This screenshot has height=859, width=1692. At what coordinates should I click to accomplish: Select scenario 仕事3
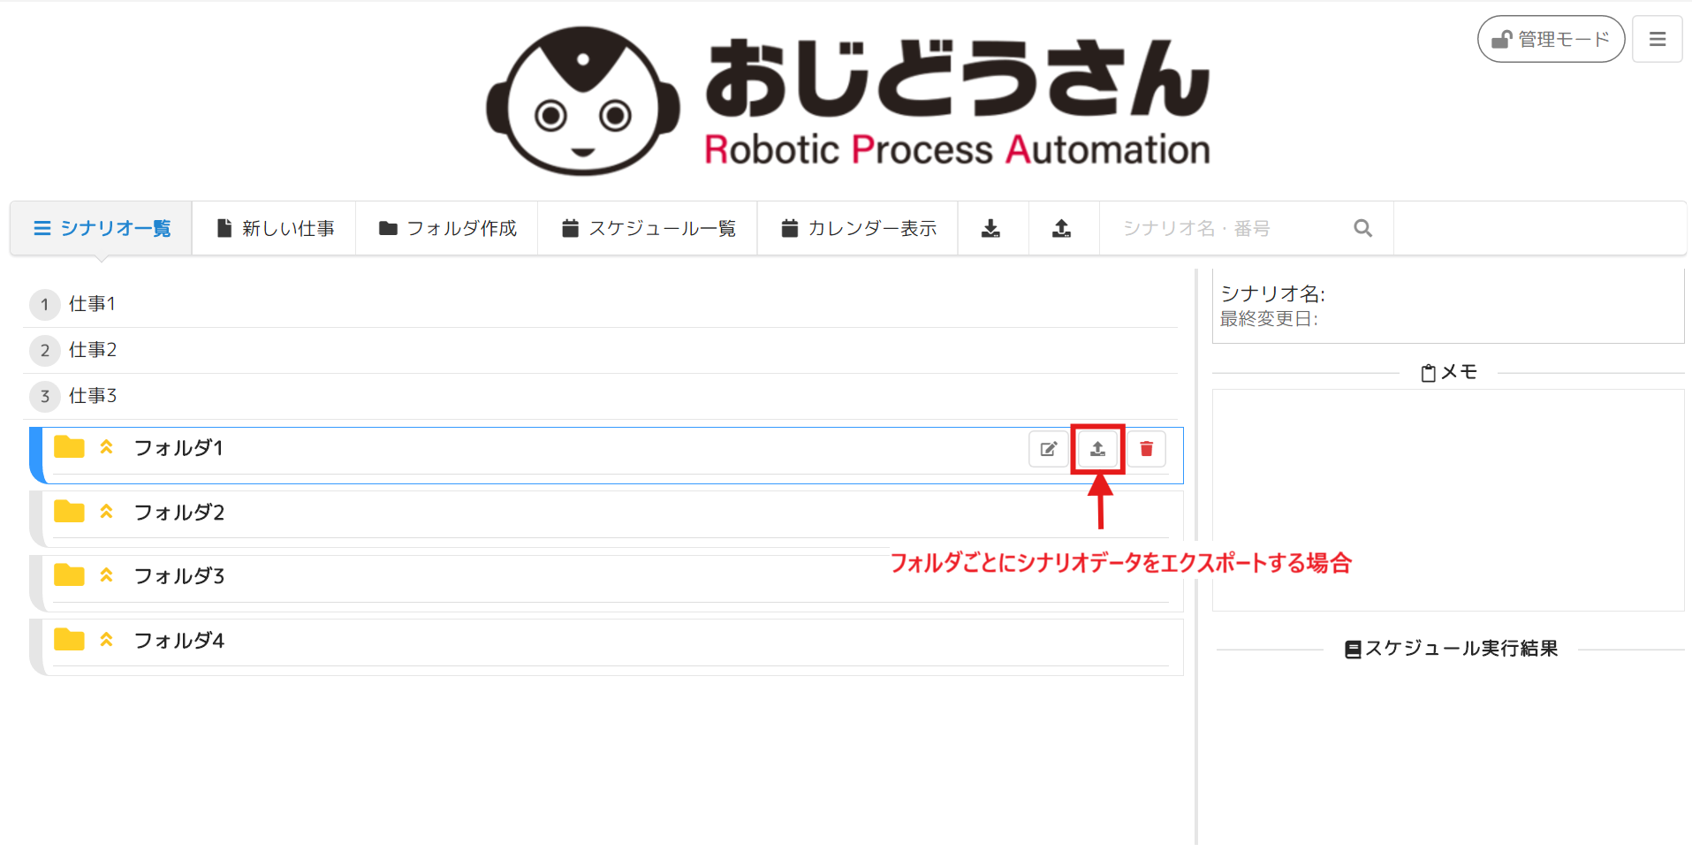click(93, 396)
